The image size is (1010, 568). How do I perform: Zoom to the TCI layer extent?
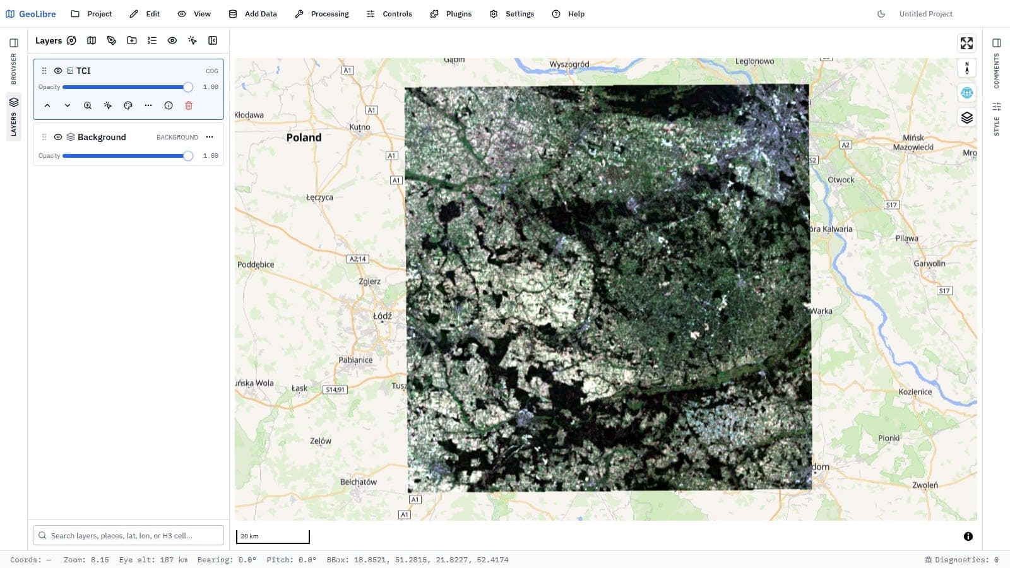[88, 105]
